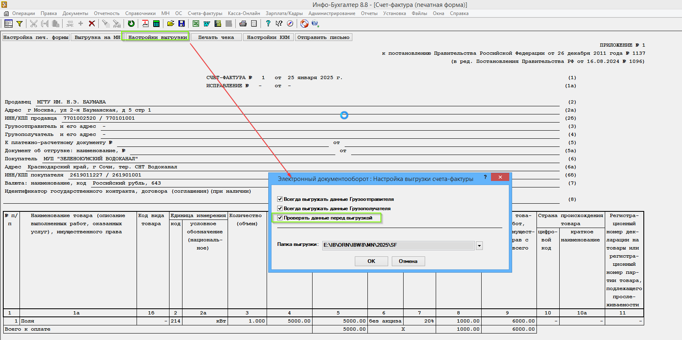Click the blue question mark help icon
The width and height of the screenshot is (682, 340).
pyautogui.click(x=268, y=24)
